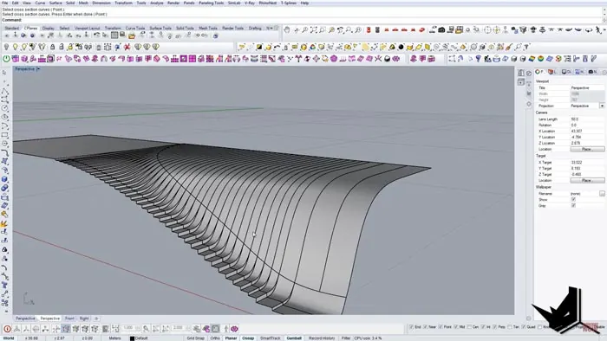Click Place button for Target location
Screen dimensions: 607x341
click(x=587, y=180)
